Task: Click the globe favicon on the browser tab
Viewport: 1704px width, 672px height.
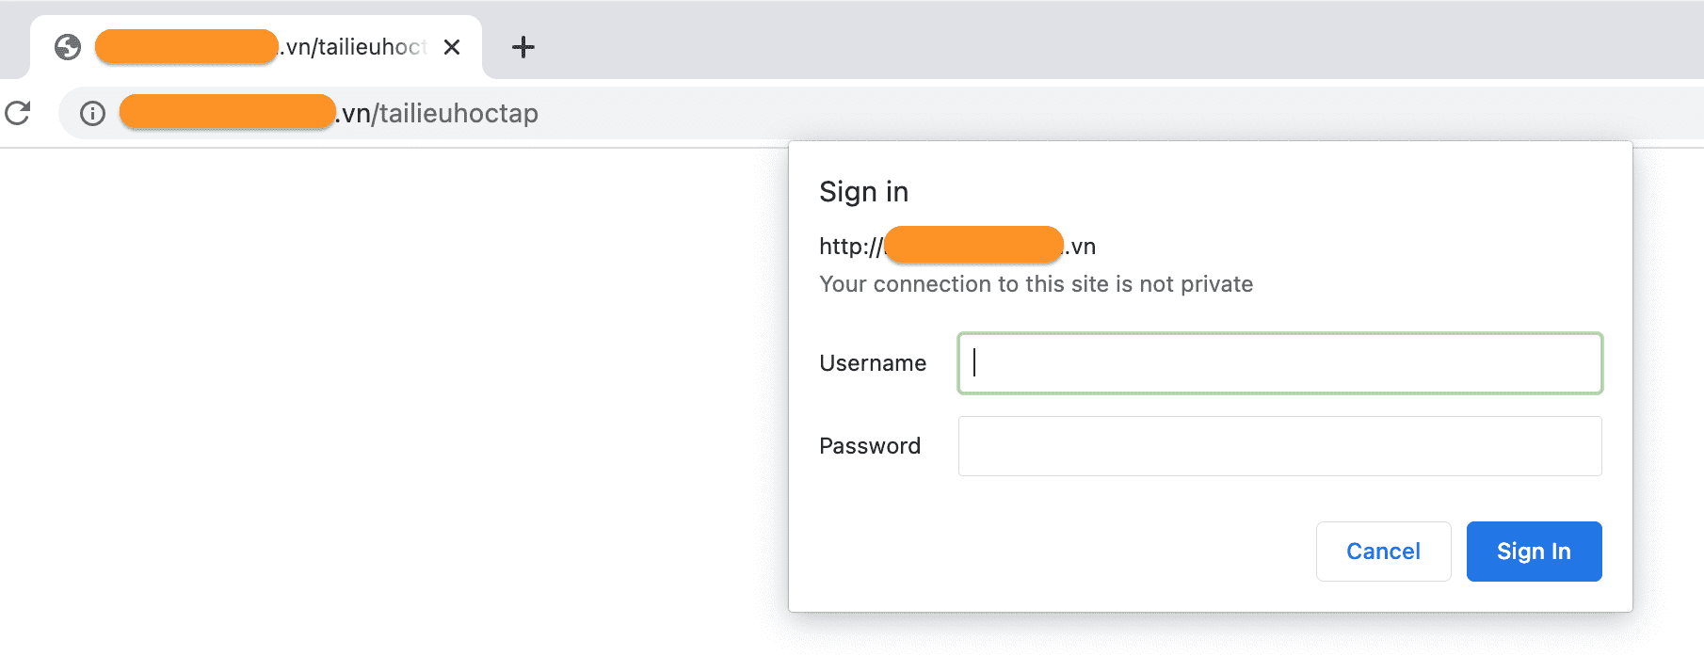Action: point(66,46)
